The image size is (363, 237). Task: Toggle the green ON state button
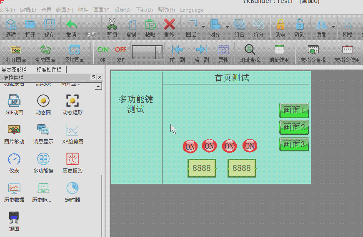[x=103, y=50]
